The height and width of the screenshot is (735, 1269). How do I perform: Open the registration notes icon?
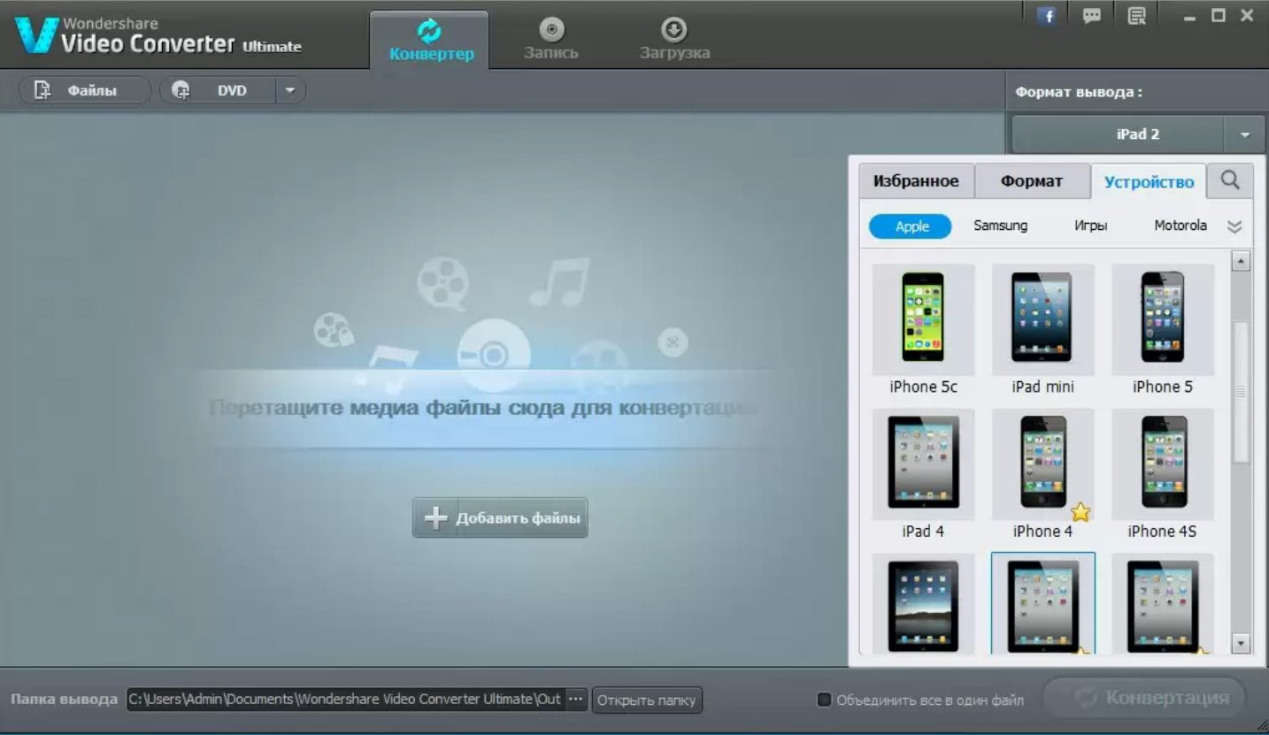tap(1137, 15)
